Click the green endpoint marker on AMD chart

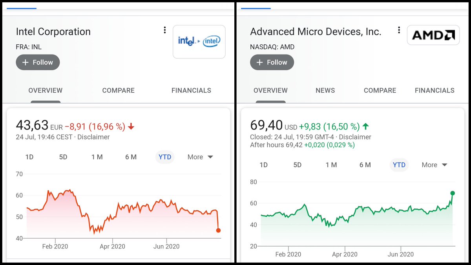[x=453, y=193]
